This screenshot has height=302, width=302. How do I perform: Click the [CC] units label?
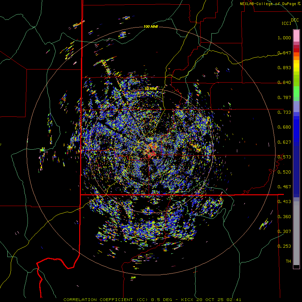pos(287,23)
